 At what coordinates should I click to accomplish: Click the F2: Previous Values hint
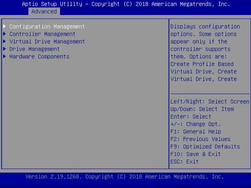[x=200, y=139]
